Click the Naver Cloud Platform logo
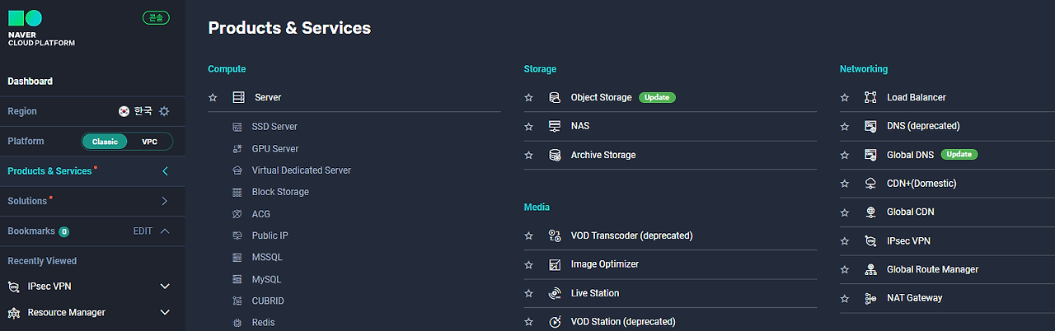Screen dimensions: 1055x331 41,28
